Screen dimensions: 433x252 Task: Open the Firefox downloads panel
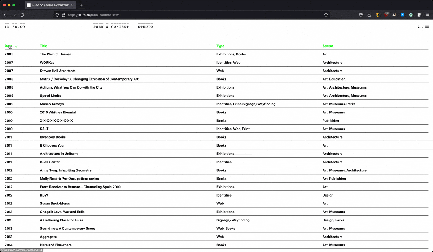(369, 15)
